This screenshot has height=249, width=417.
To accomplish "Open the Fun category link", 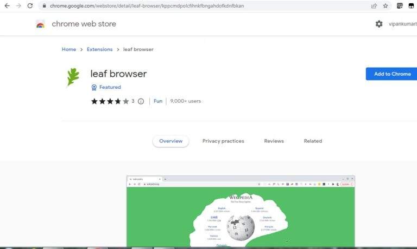I will click(x=158, y=101).
